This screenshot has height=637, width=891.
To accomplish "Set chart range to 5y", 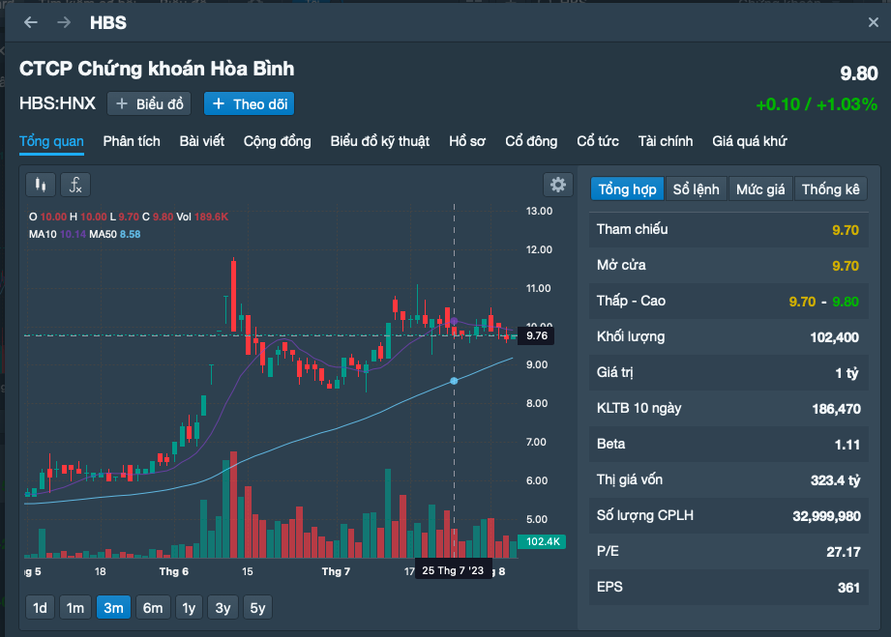I will (257, 608).
